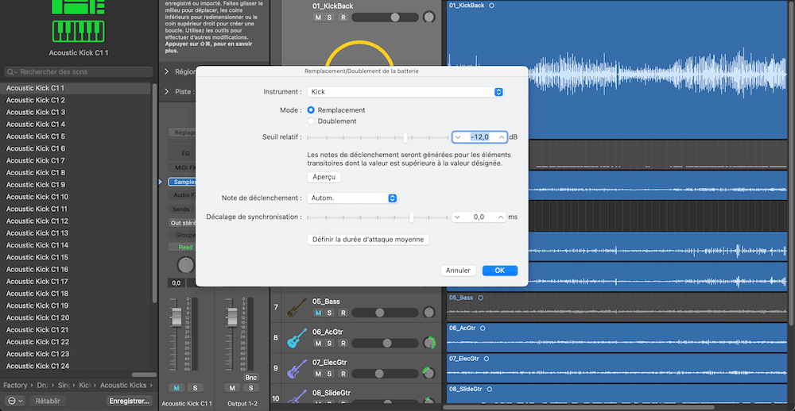Click the Seuil relatif -12,0 value field
The width and height of the screenshot is (795, 411).
(x=479, y=136)
